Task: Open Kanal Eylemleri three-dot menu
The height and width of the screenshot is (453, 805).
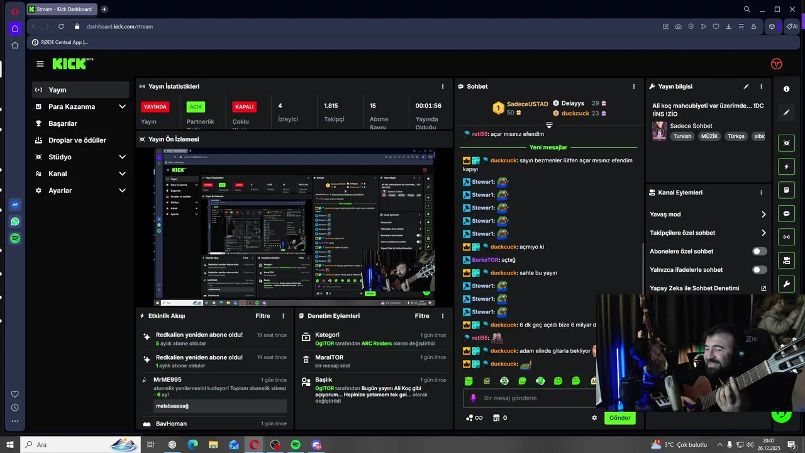Action: (761, 193)
